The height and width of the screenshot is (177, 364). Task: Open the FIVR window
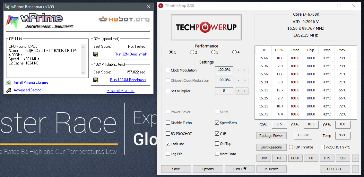[x=264, y=158]
